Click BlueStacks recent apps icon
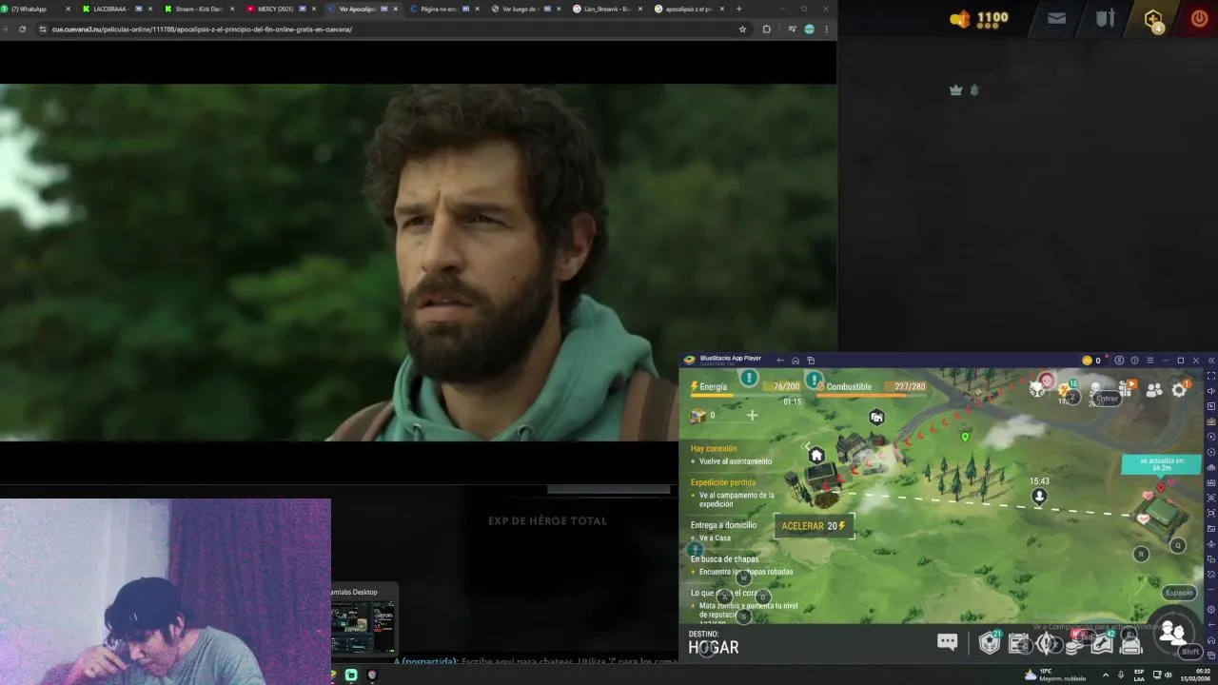This screenshot has width=1218, height=685. 811,361
